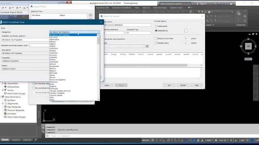The image size is (259, 145).
Task: Click the Data Shortcuts icon
Action: click(3, 97)
